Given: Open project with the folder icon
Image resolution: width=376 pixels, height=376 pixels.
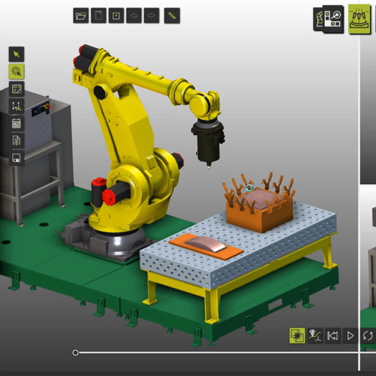Looking at the screenshot, I should click(81, 16).
